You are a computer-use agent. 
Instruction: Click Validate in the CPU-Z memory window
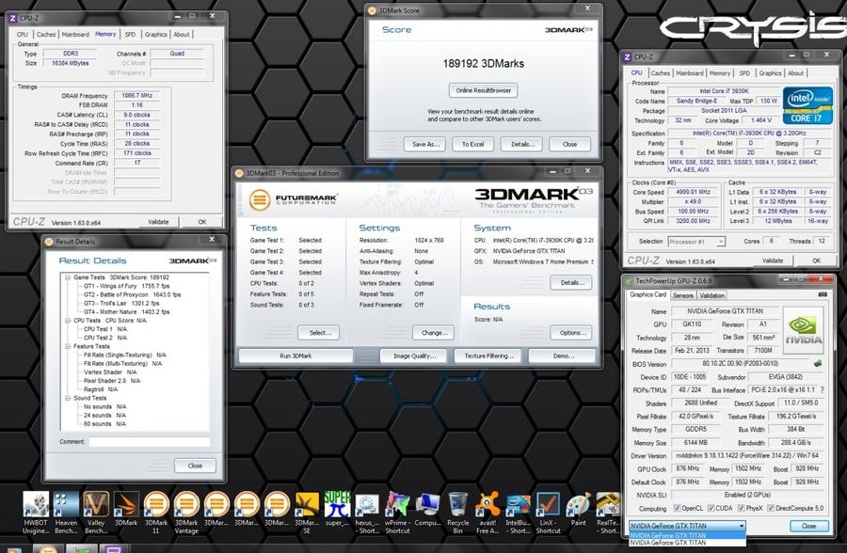click(158, 222)
